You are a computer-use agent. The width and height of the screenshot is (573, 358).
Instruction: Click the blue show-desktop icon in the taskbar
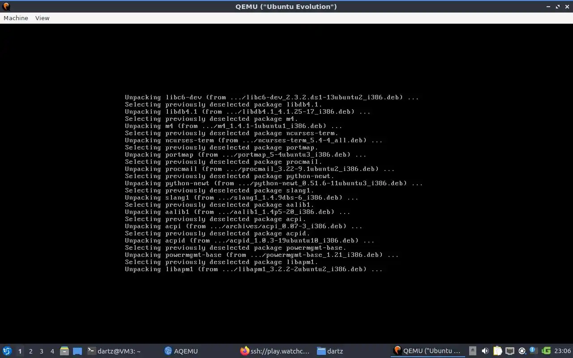[77, 351]
